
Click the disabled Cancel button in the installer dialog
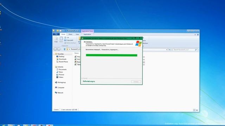(x=136, y=82)
